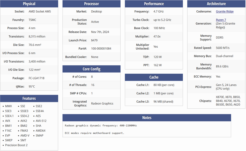Click the 70.6 mm² die size value
Viewport: 246px width, 151px height.
(x=35, y=45)
